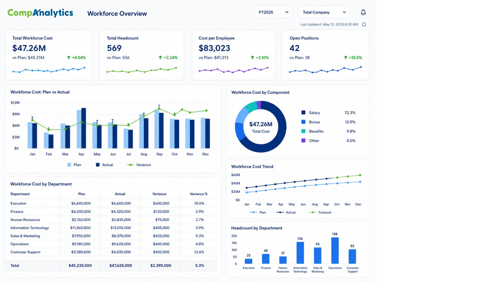Open the notifications bell

click(x=363, y=12)
